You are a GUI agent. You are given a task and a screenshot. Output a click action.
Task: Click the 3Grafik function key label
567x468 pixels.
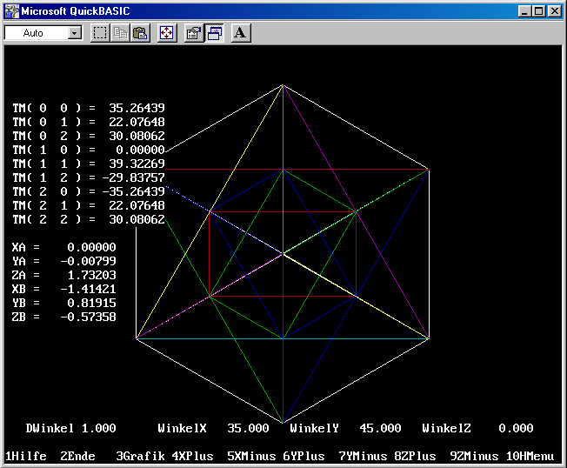tap(141, 456)
